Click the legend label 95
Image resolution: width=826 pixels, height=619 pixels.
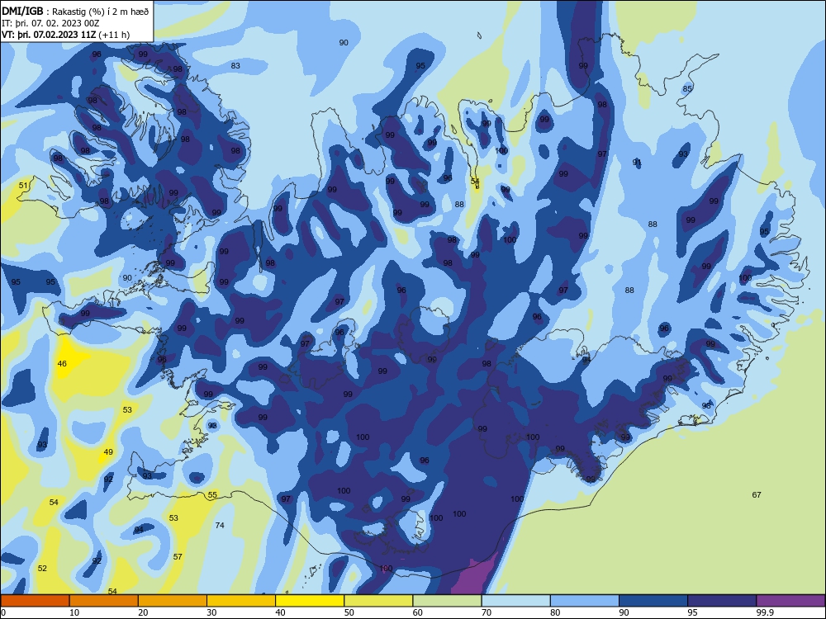coord(692,612)
